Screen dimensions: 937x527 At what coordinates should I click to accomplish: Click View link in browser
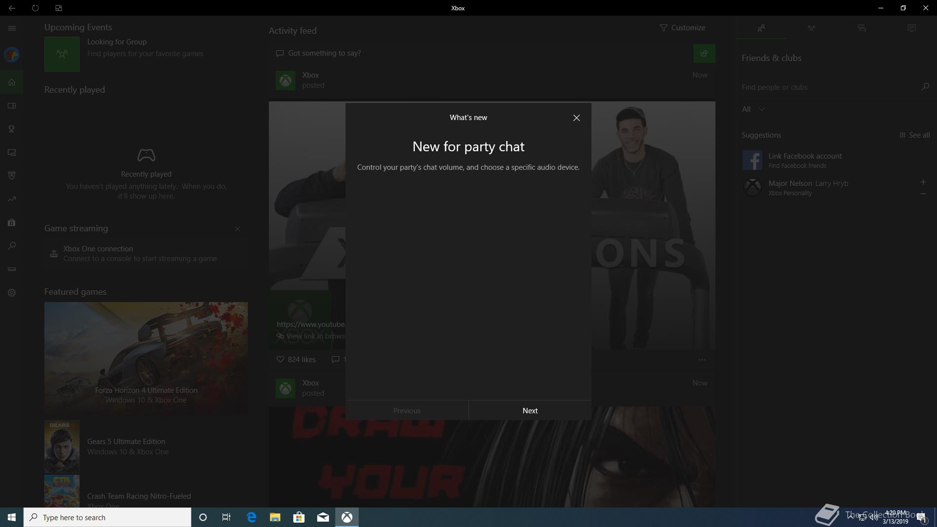pyautogui.click(x=311, y=336)
